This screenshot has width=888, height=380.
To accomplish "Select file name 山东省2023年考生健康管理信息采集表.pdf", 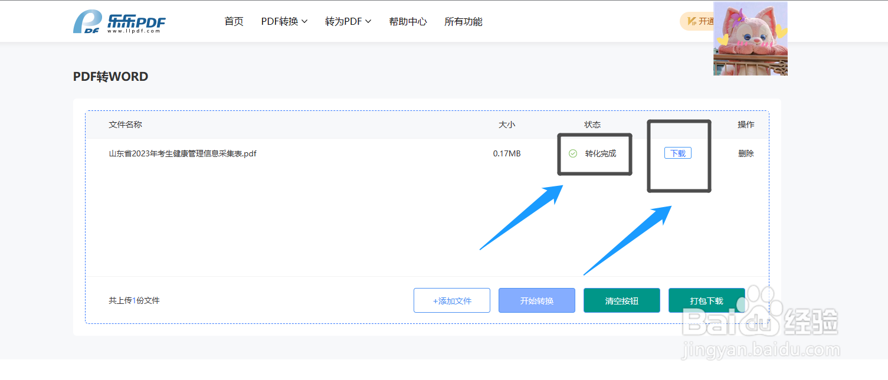I will 183,153.
